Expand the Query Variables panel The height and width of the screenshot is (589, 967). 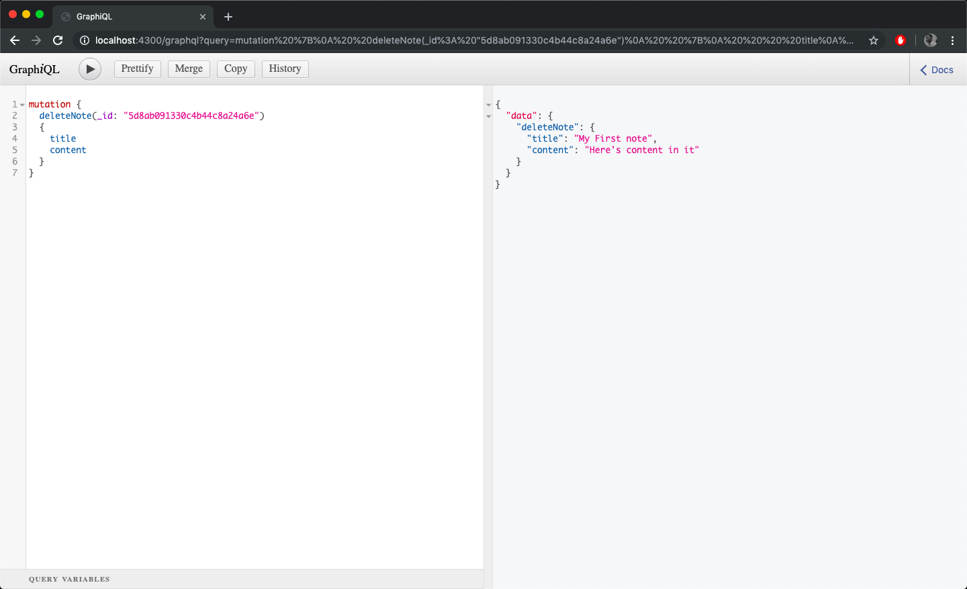pos(242,579)
